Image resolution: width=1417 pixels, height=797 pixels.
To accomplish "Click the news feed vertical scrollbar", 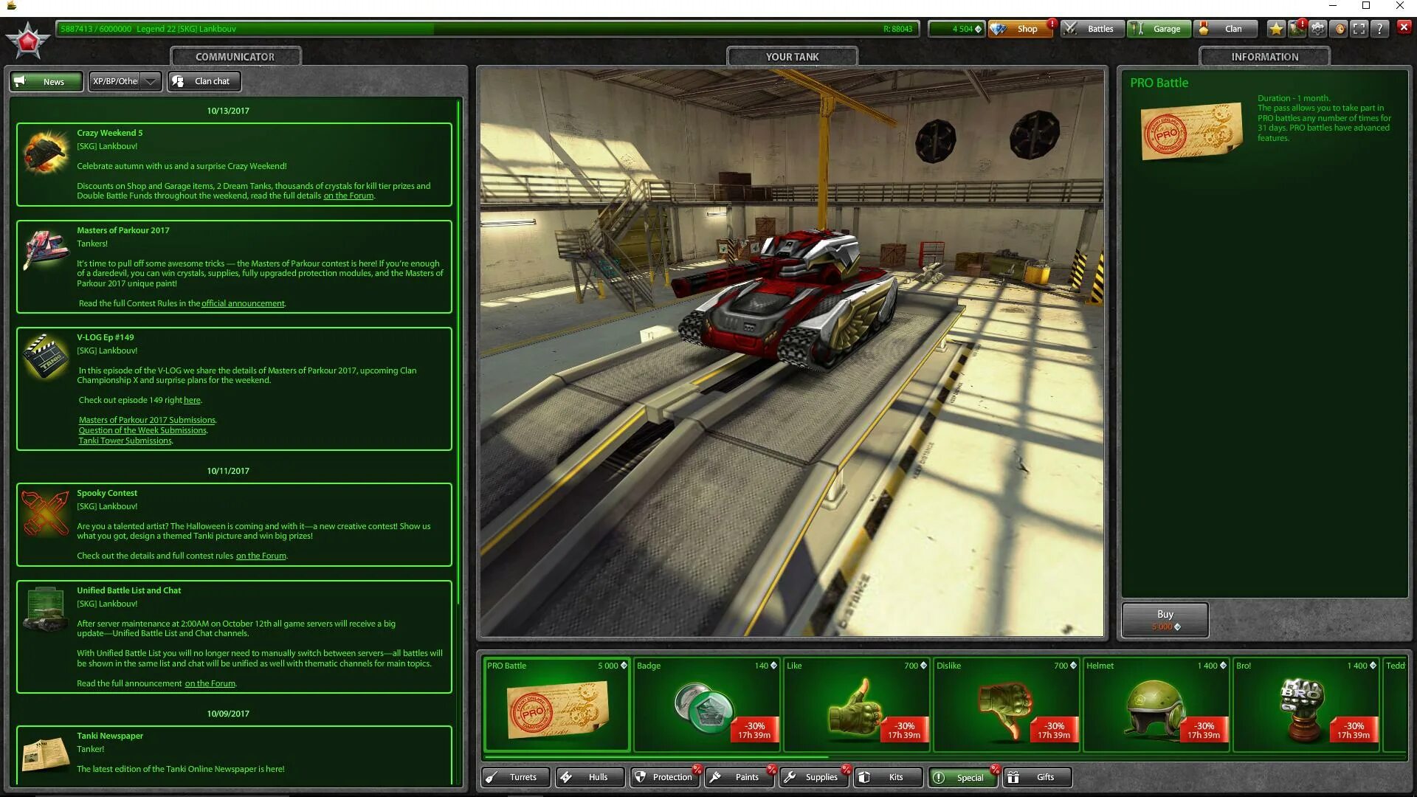I will (459, 353).
